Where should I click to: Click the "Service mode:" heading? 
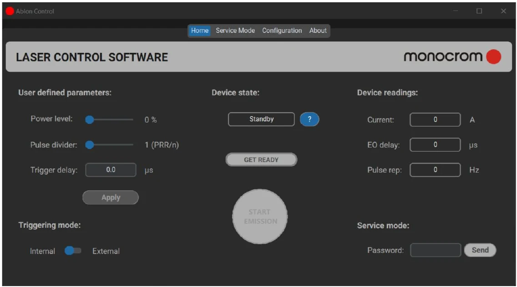point(383,225)
